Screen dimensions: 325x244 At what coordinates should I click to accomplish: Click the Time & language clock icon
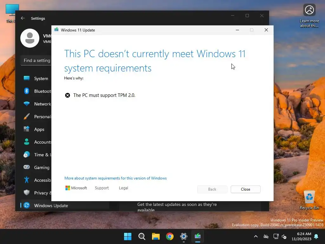click(x=27, y=155)
